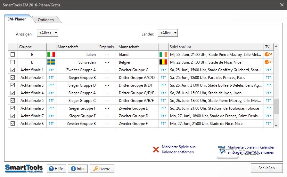Click red X remove-from-calendar icon
The image size is (287, 177).
[x=156, y=150]
